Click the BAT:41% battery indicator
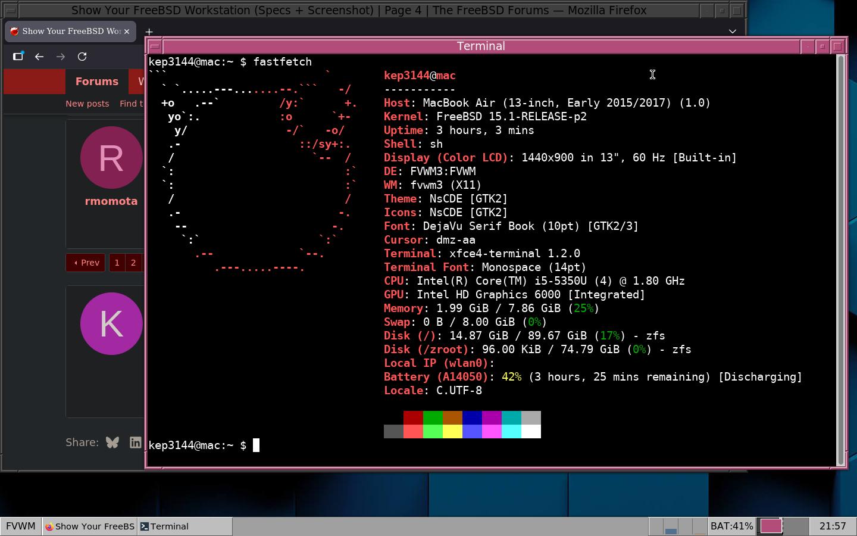 pyautogui.click(x=732, y=526)
